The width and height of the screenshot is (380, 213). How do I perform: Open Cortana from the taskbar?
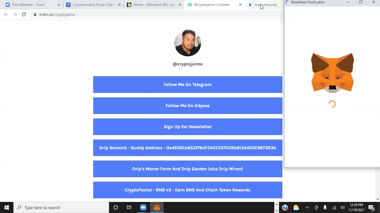click(x=116, y=208)
